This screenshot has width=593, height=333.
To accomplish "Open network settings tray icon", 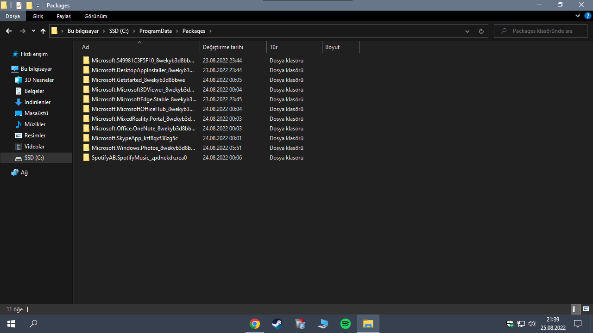I will click(x=521, y=324).
